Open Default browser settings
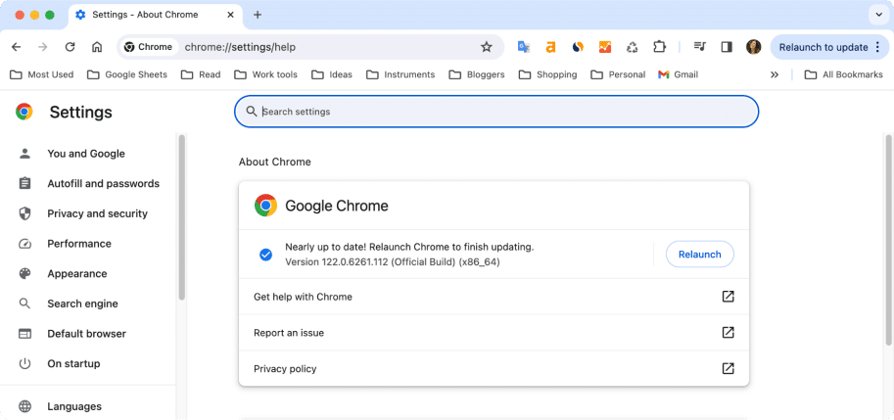Image resolution: width=894 pixels, height=420 pixels. point(88,334)
